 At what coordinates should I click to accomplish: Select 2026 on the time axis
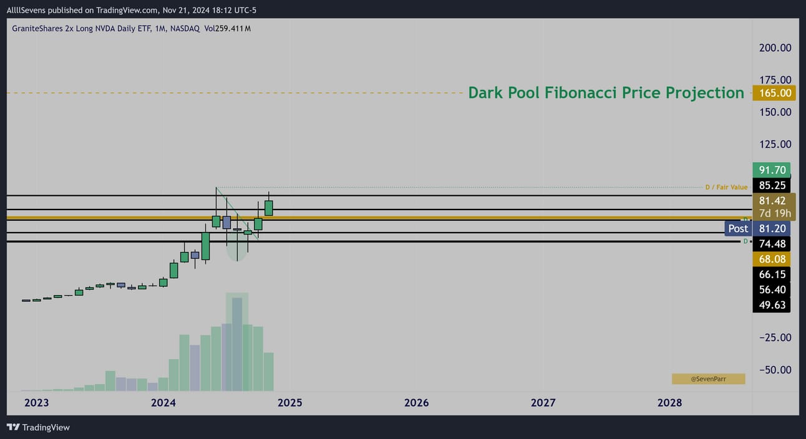[417, 403]
